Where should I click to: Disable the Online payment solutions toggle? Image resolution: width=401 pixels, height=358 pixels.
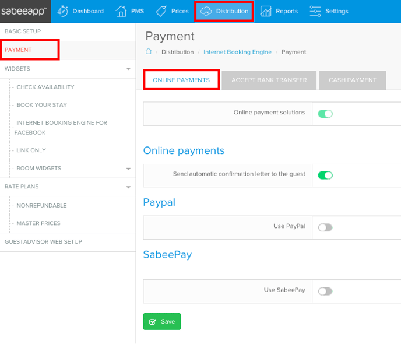tap(325, 114)
